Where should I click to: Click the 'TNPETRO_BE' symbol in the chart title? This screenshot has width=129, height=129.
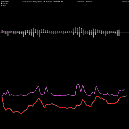58,2
